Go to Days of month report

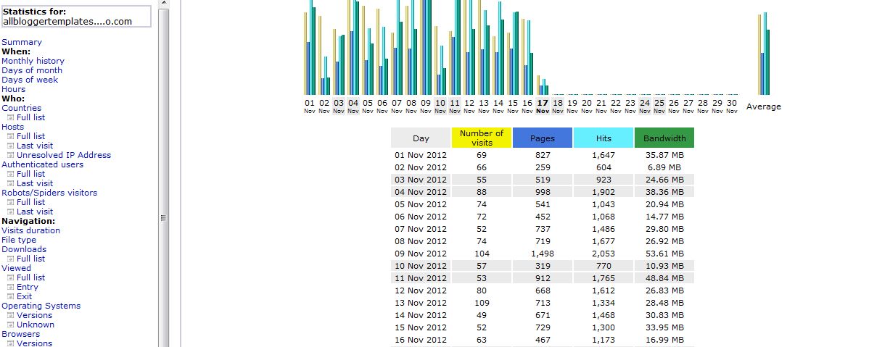[32, 70]
